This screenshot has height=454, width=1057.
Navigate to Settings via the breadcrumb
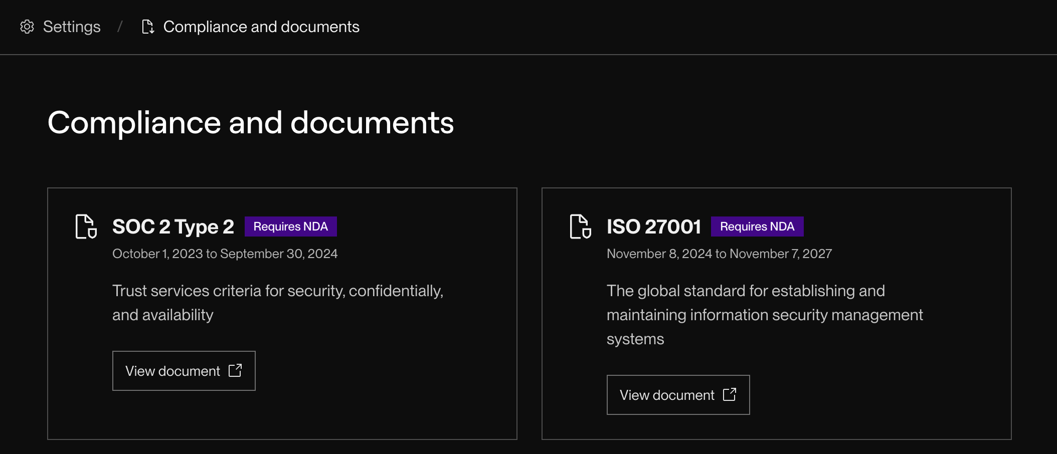[x=72, y=27]
